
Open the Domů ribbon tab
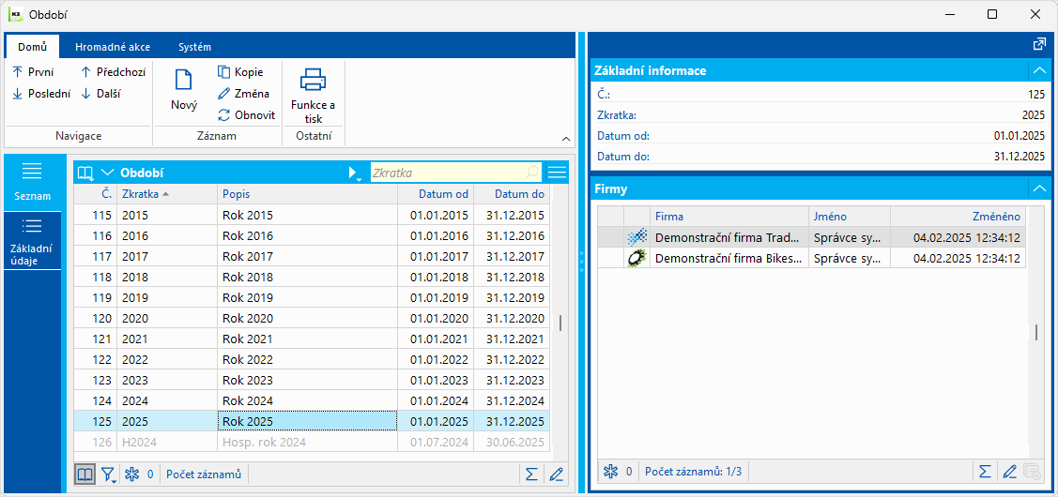[32, 47]
